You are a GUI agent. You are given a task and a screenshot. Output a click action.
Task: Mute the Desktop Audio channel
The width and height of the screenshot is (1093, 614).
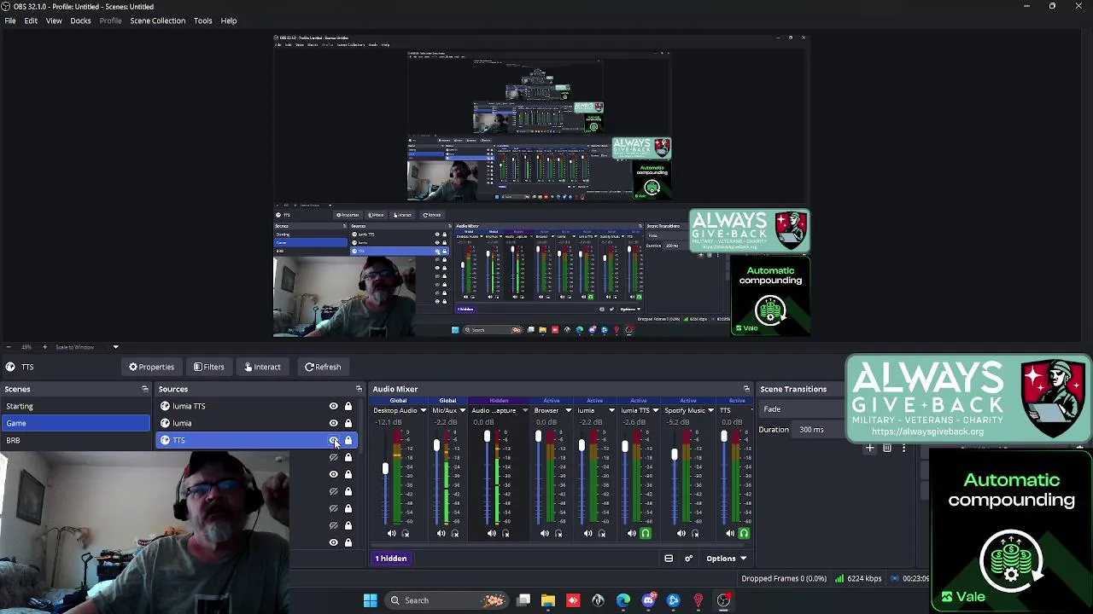tap(391, 534)
